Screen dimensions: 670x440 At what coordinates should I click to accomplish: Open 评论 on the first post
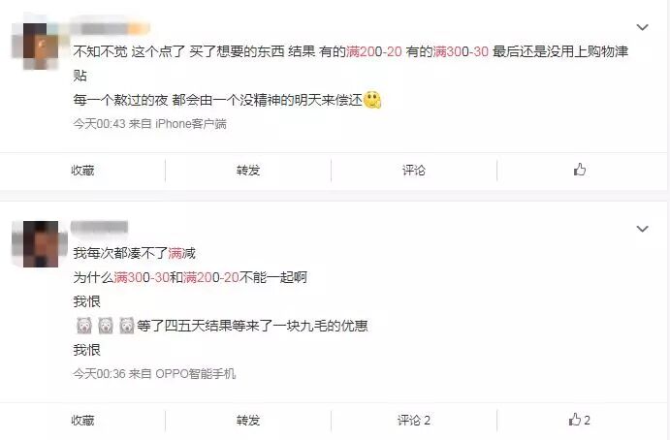(x=414, y=171)
